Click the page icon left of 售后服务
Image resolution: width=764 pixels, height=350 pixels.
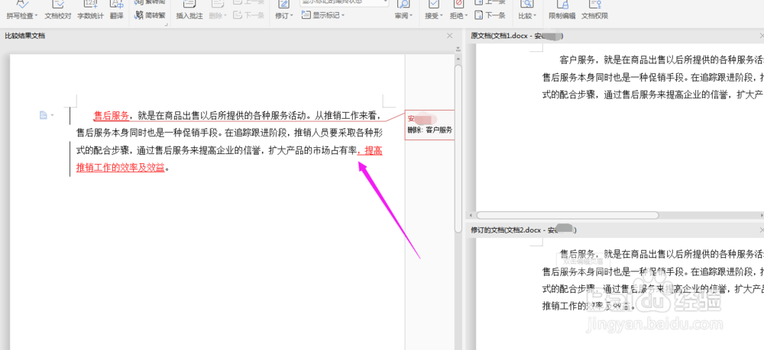pyautogui.click(x=43, y=115)
